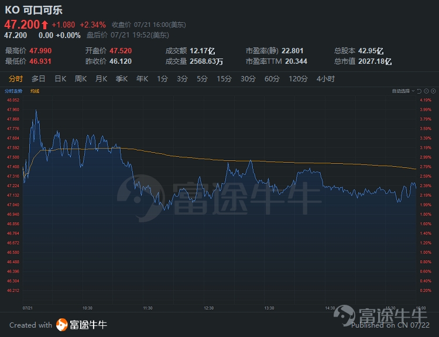Click the change amount +1.080
439x337 pixels.
click(x=63, y=25)
